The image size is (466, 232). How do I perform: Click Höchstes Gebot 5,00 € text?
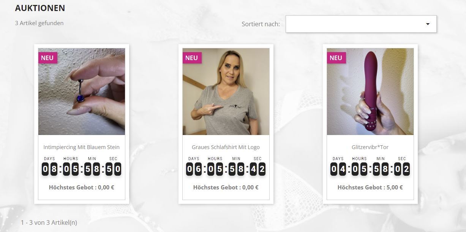pos(370,187)
